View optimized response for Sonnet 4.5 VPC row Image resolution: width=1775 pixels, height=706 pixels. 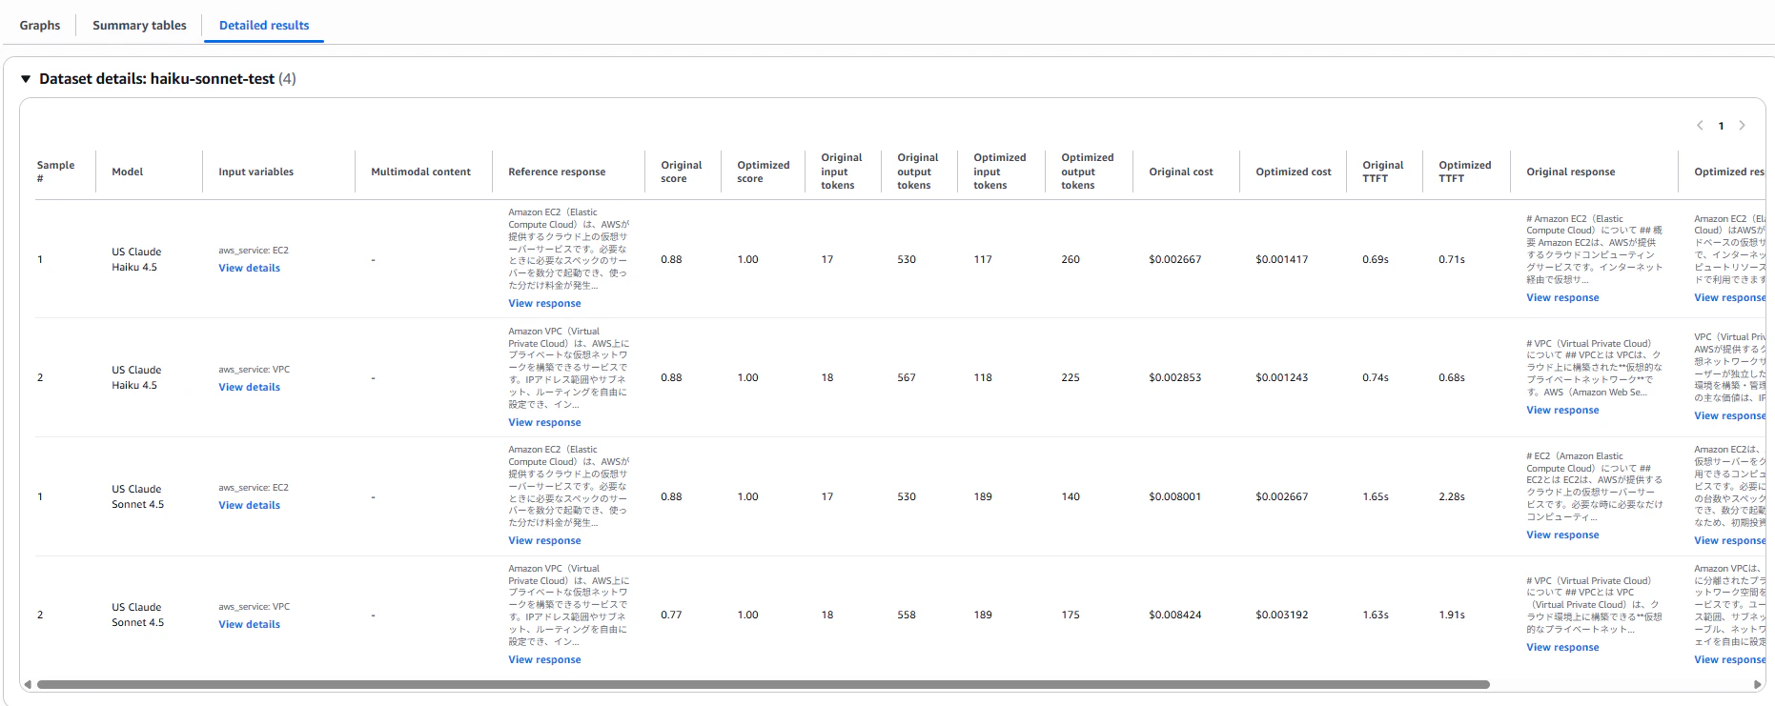[1729, 659]
